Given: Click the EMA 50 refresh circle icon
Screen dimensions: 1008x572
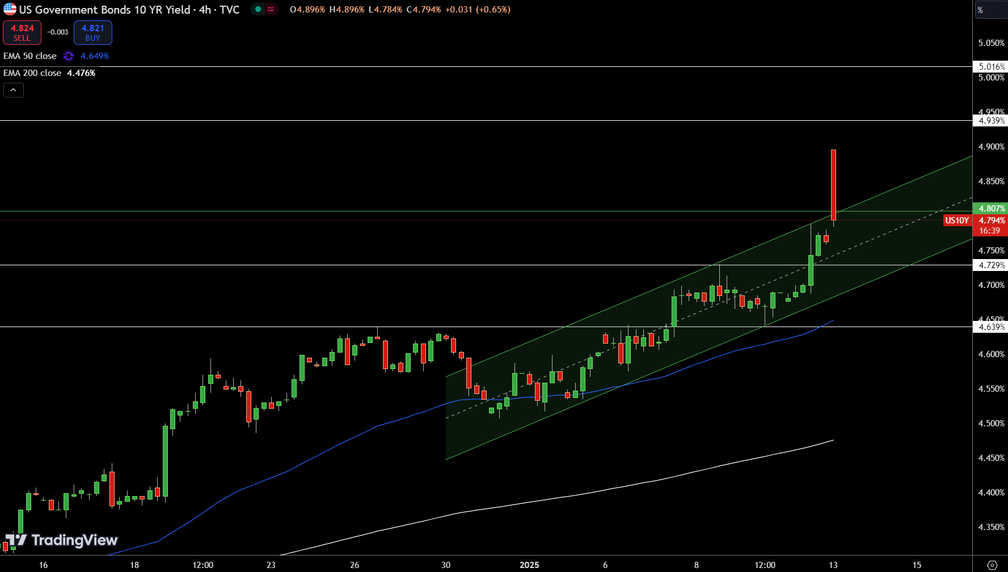Looking at the screenshot, I should tap(69, 56).
